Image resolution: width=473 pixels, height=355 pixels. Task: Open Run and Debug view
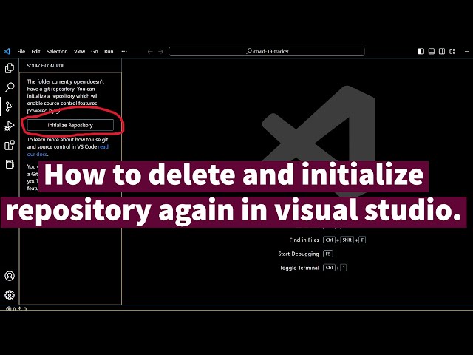(10, 126)
